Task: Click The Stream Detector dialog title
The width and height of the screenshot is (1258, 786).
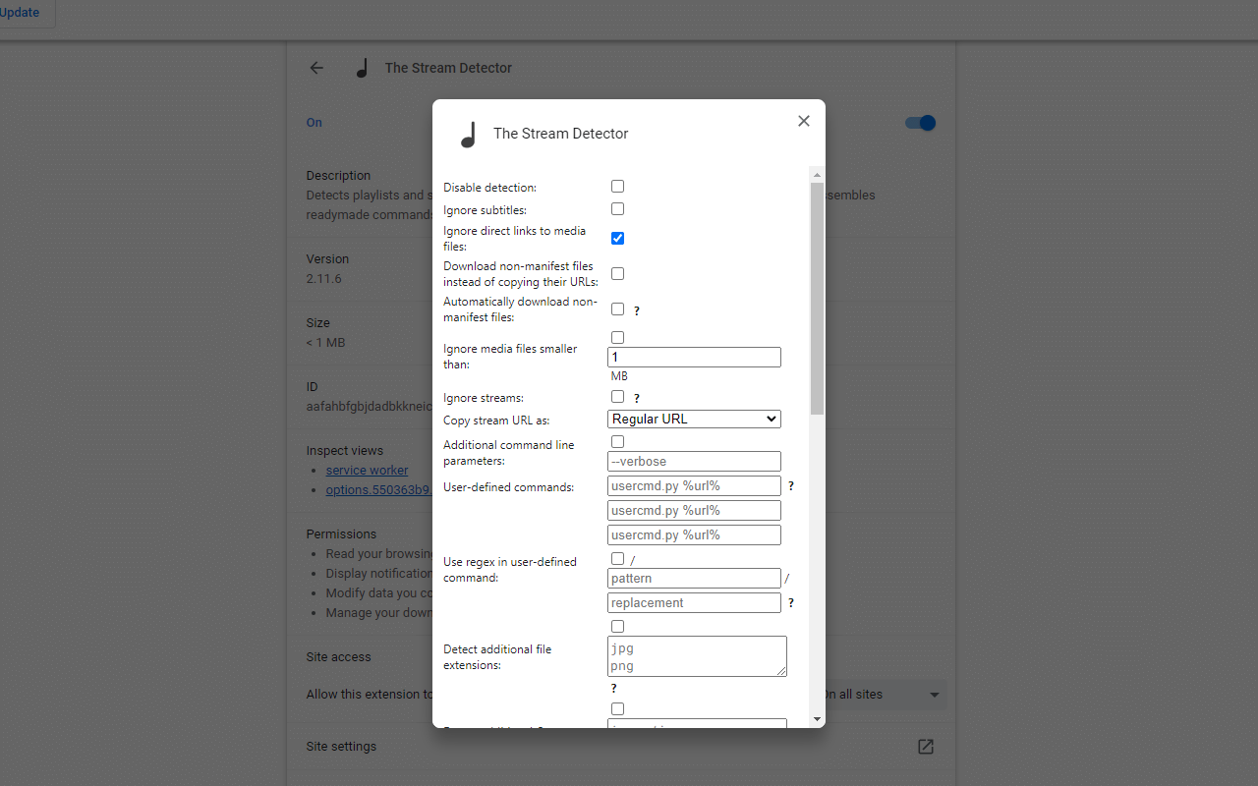Action: (x=560, y=134)
